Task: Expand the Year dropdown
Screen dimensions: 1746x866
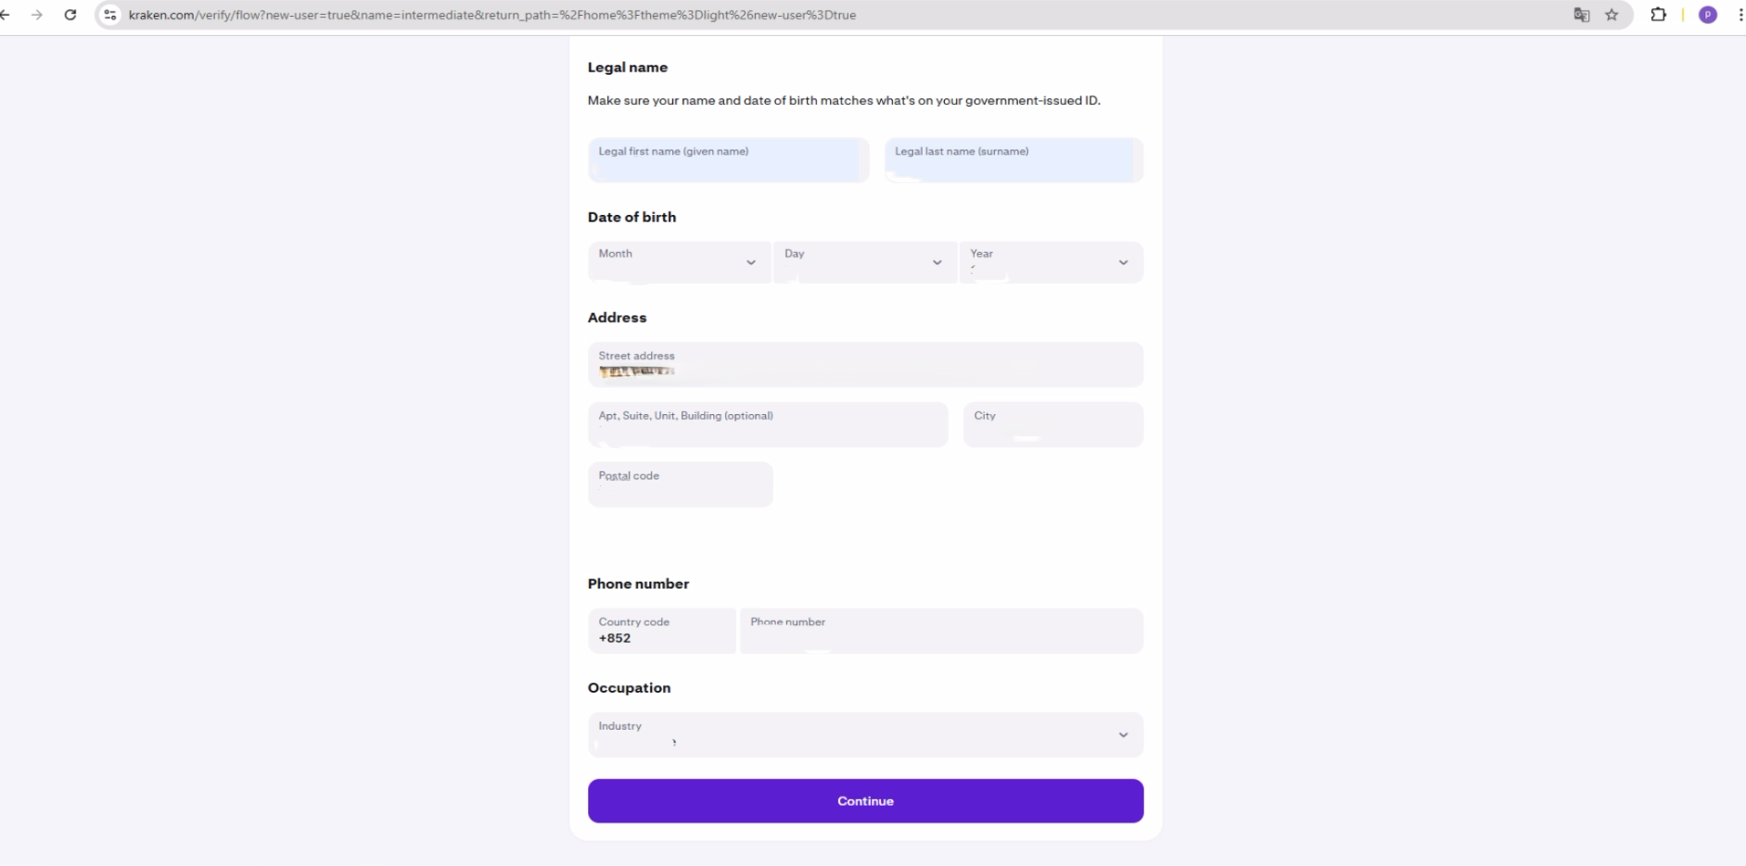Action: click(1051, 262)
